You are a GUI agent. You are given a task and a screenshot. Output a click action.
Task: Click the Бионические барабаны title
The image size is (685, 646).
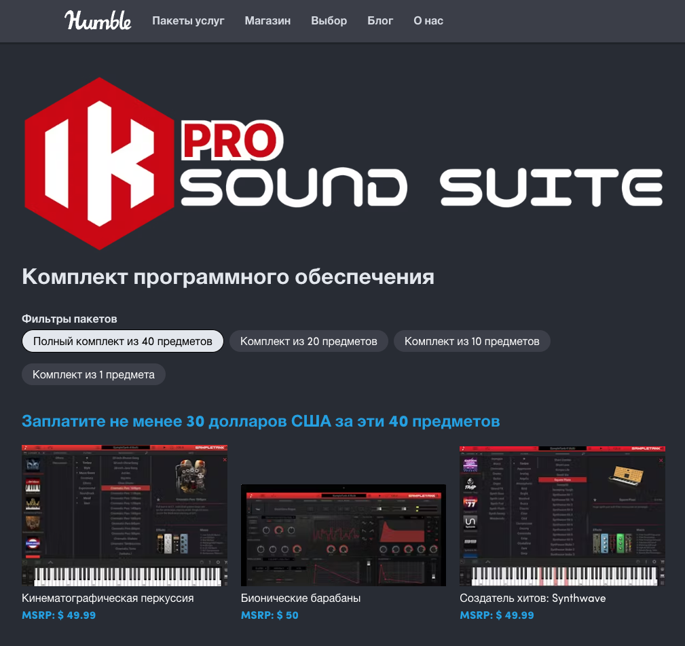301,598
